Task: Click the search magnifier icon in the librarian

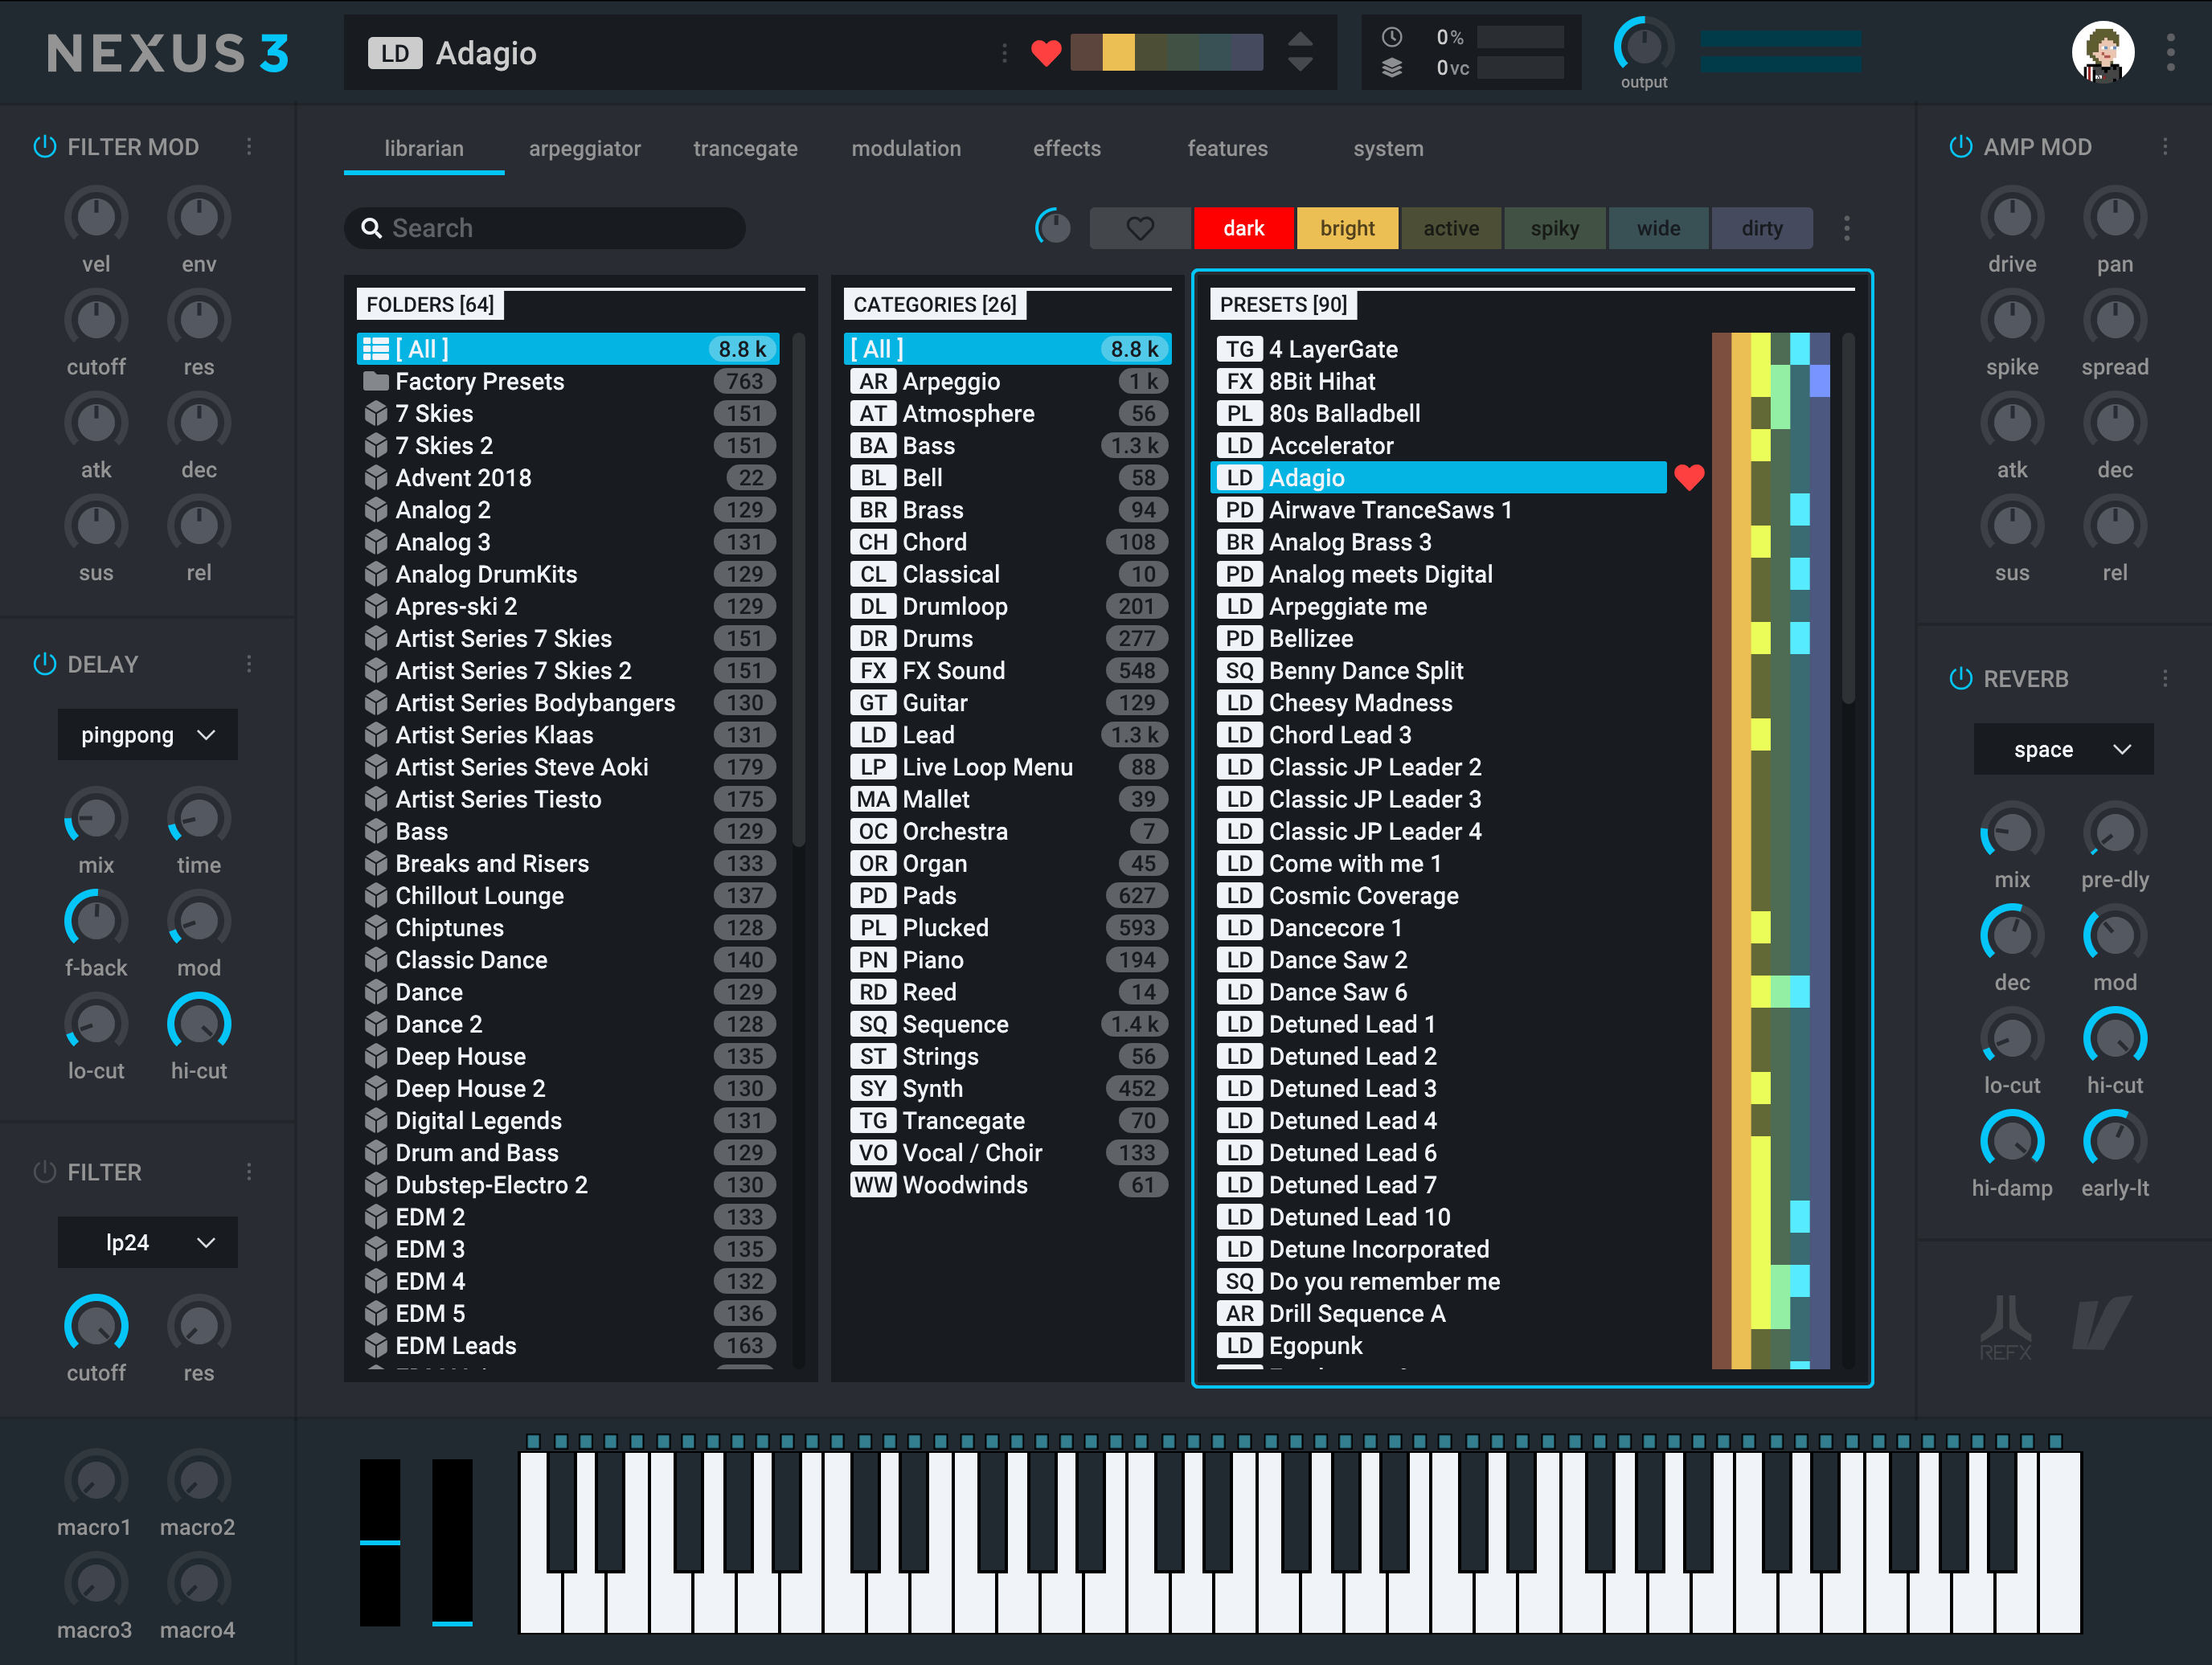Action: coord(372,228)
